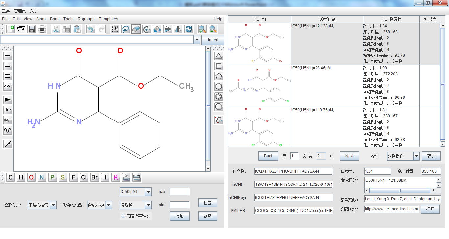
Task: Pick the Nitrogen atom button
Action: [x=42, y=177]
